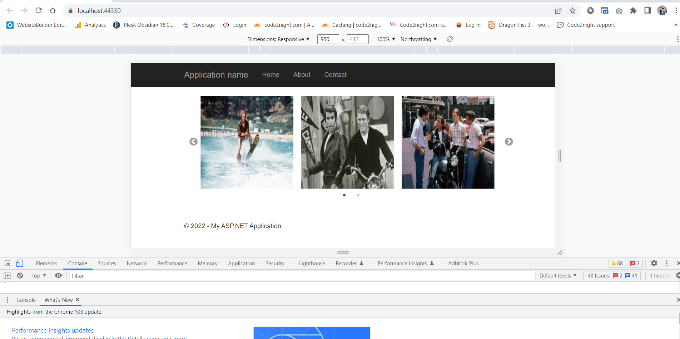The width and height of the screenshot is (680, 339).
Task: Grab the viewport bottom-edge resize handle
Action: coord(343,252)
